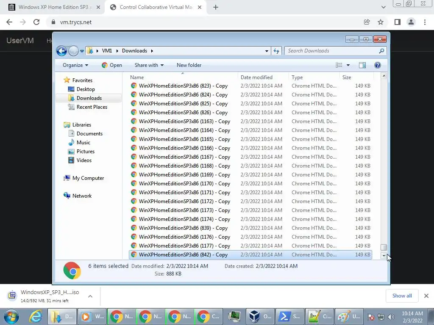This screenshot has height=325, width=434.
Task: Change view icon in toolbar
Action: click(x=339, y=65)
